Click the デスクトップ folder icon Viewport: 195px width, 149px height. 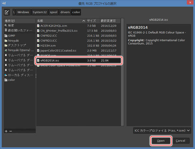point(6,45)
